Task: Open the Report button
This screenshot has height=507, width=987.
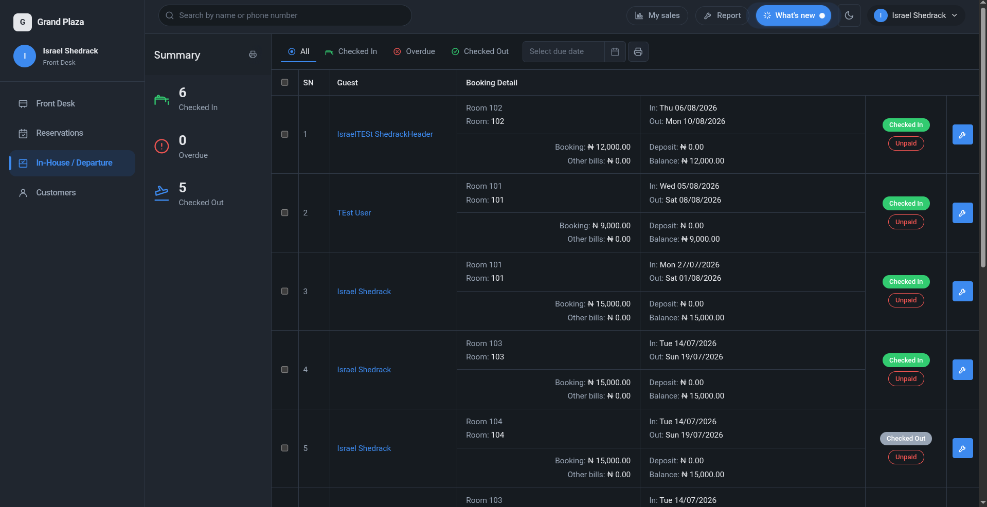Action: pos(722,15)
